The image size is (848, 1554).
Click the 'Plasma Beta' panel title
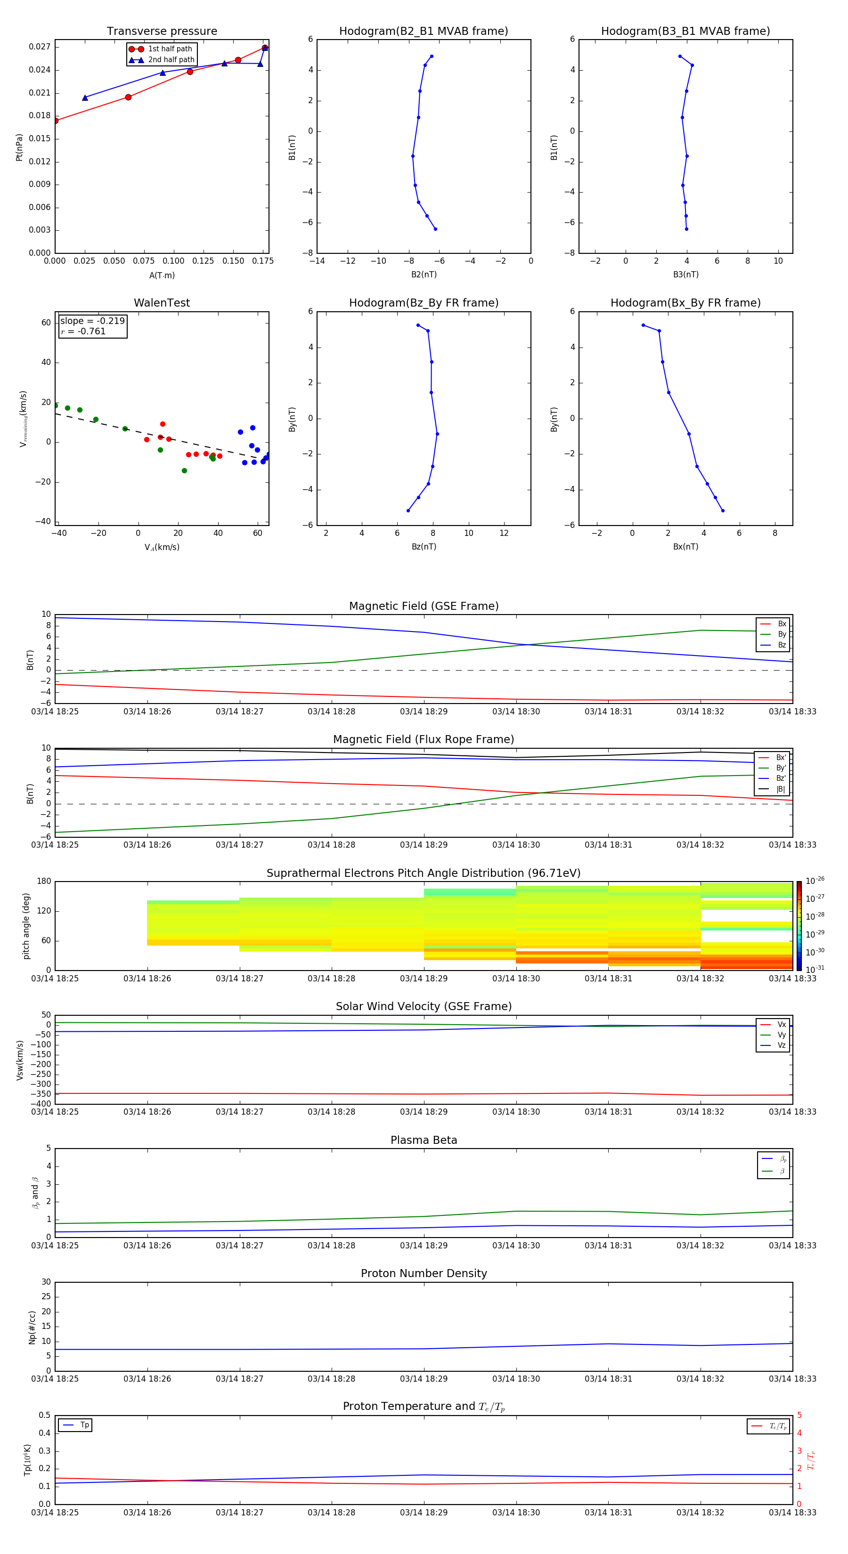(424, 1141)
